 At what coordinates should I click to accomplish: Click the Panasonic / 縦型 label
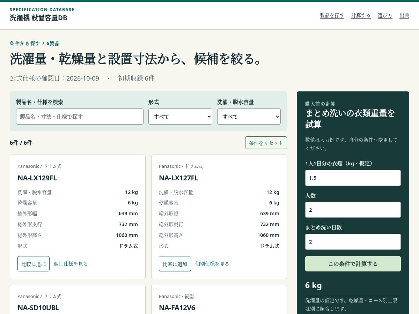pyautogui.click(x=176, y=296)
